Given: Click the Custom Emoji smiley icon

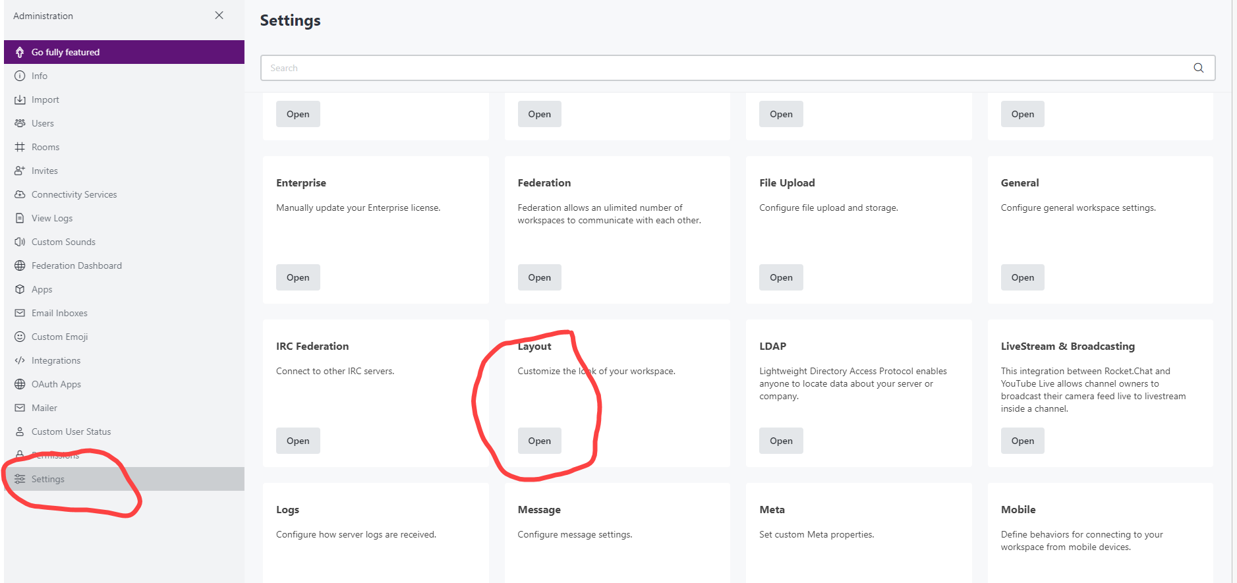Looking at the screenshot, I should 20,337.
